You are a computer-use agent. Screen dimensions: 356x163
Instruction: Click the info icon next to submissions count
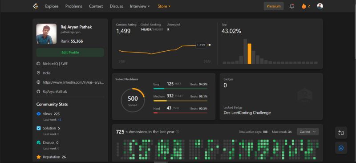[177, 132]
